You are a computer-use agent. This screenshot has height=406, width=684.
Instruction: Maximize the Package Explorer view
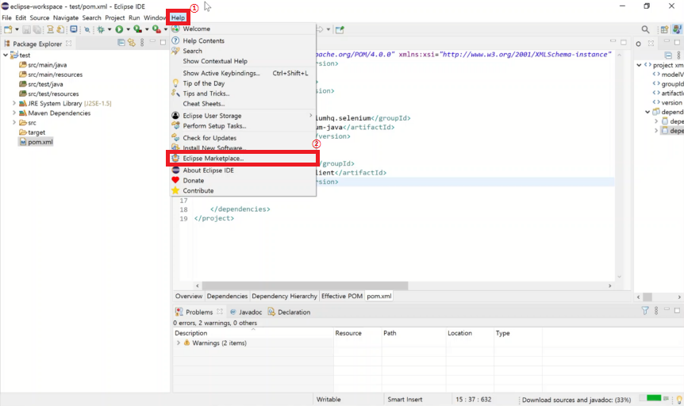163,42
